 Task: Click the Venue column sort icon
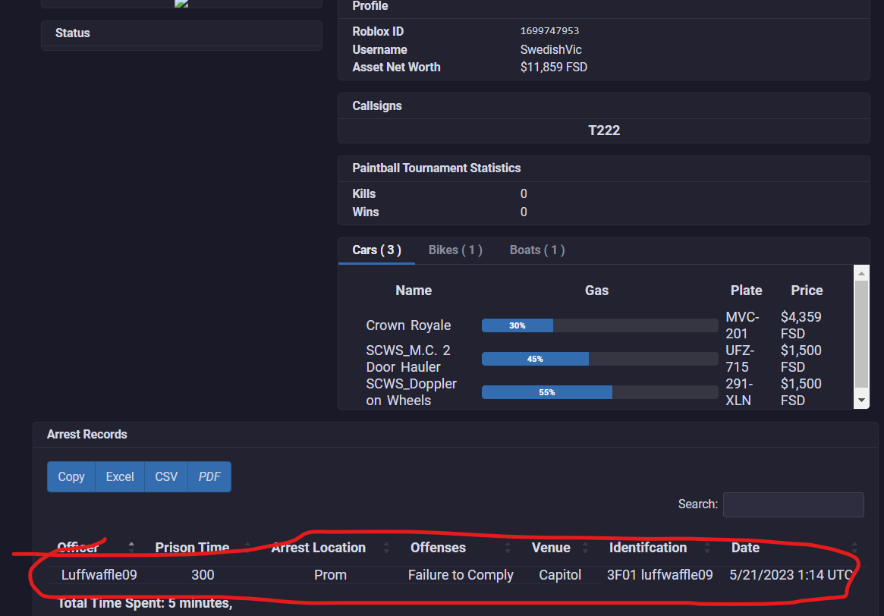(585, 547)
